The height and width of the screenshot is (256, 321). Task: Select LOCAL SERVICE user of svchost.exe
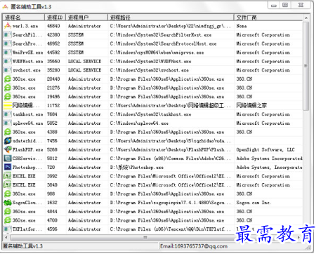[84, 70]
